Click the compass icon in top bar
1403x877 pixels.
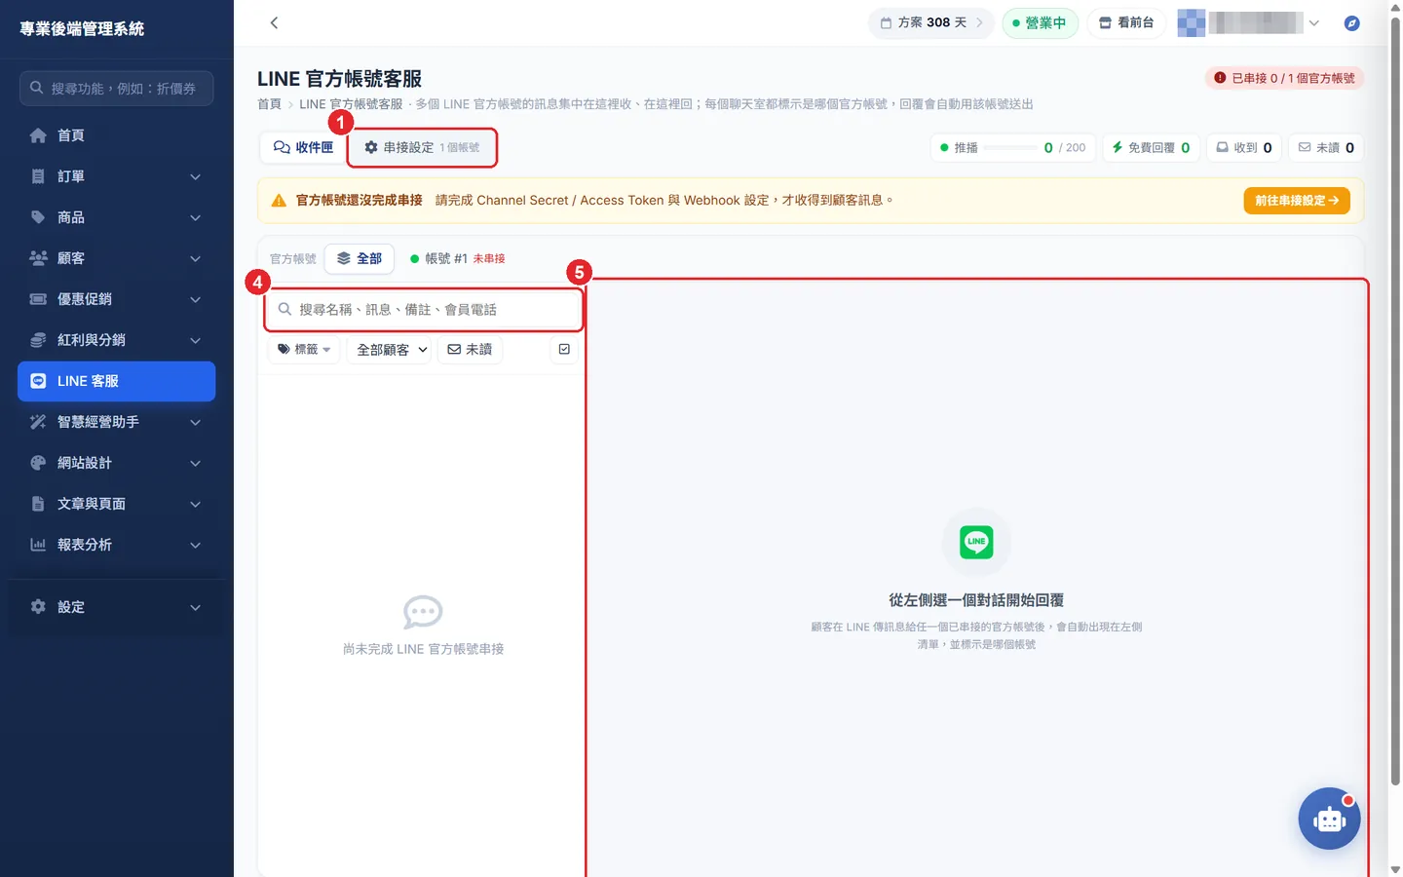1351,23
